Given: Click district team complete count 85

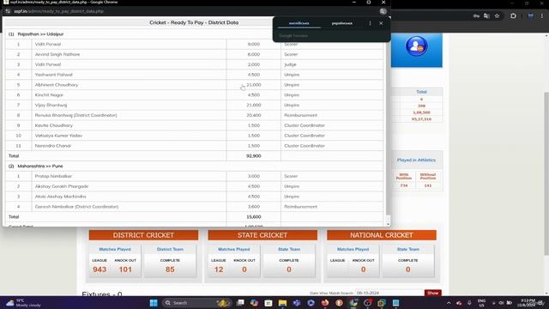Looking at the screenshot, I should tap(170, 270).
